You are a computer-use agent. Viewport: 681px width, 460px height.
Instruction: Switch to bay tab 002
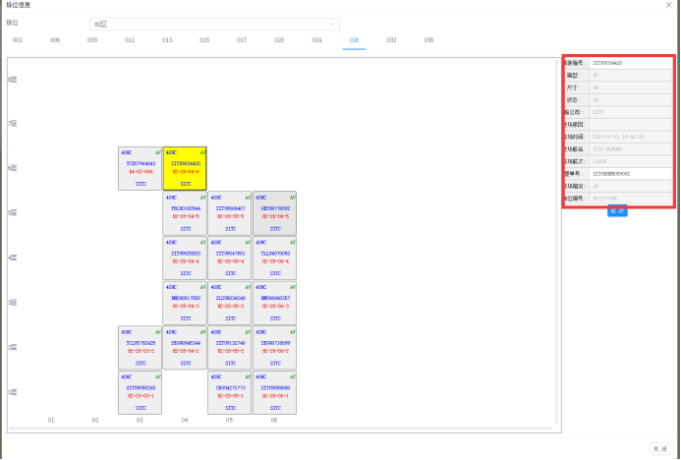(x=18, y=40)
